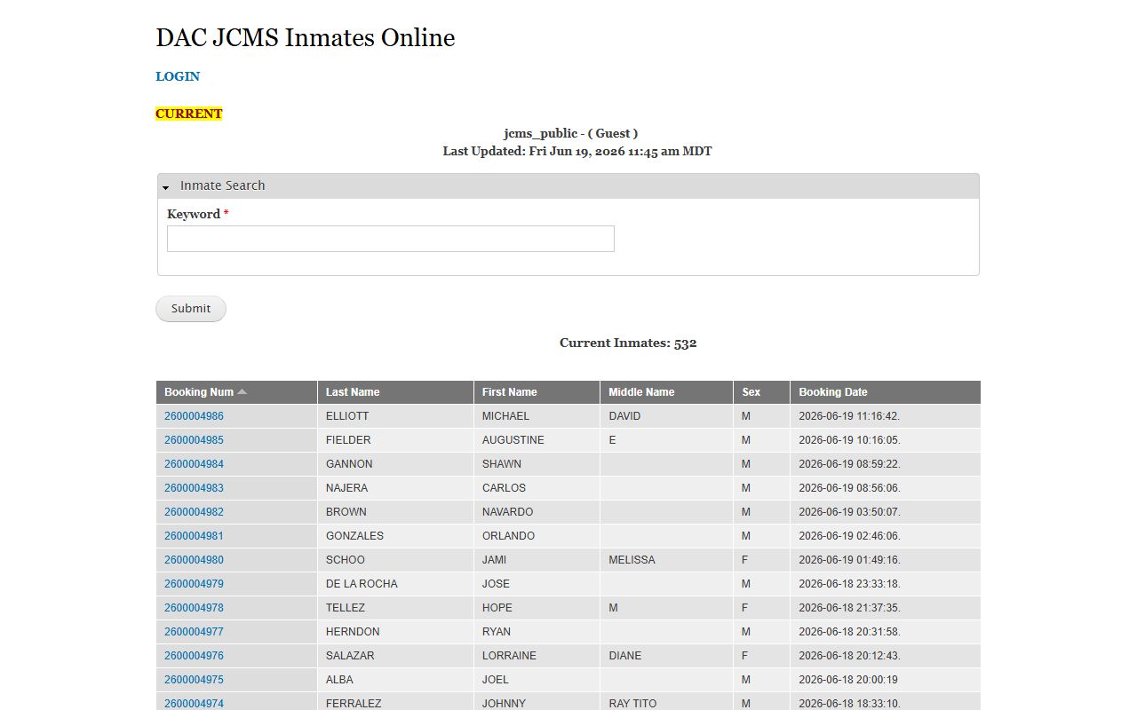The image size is (1137, 710).
Task: Click first name HOPE cell
Action: coord(537,608)
